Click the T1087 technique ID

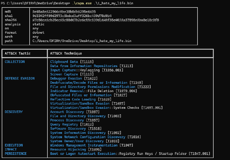click(93, 112)
